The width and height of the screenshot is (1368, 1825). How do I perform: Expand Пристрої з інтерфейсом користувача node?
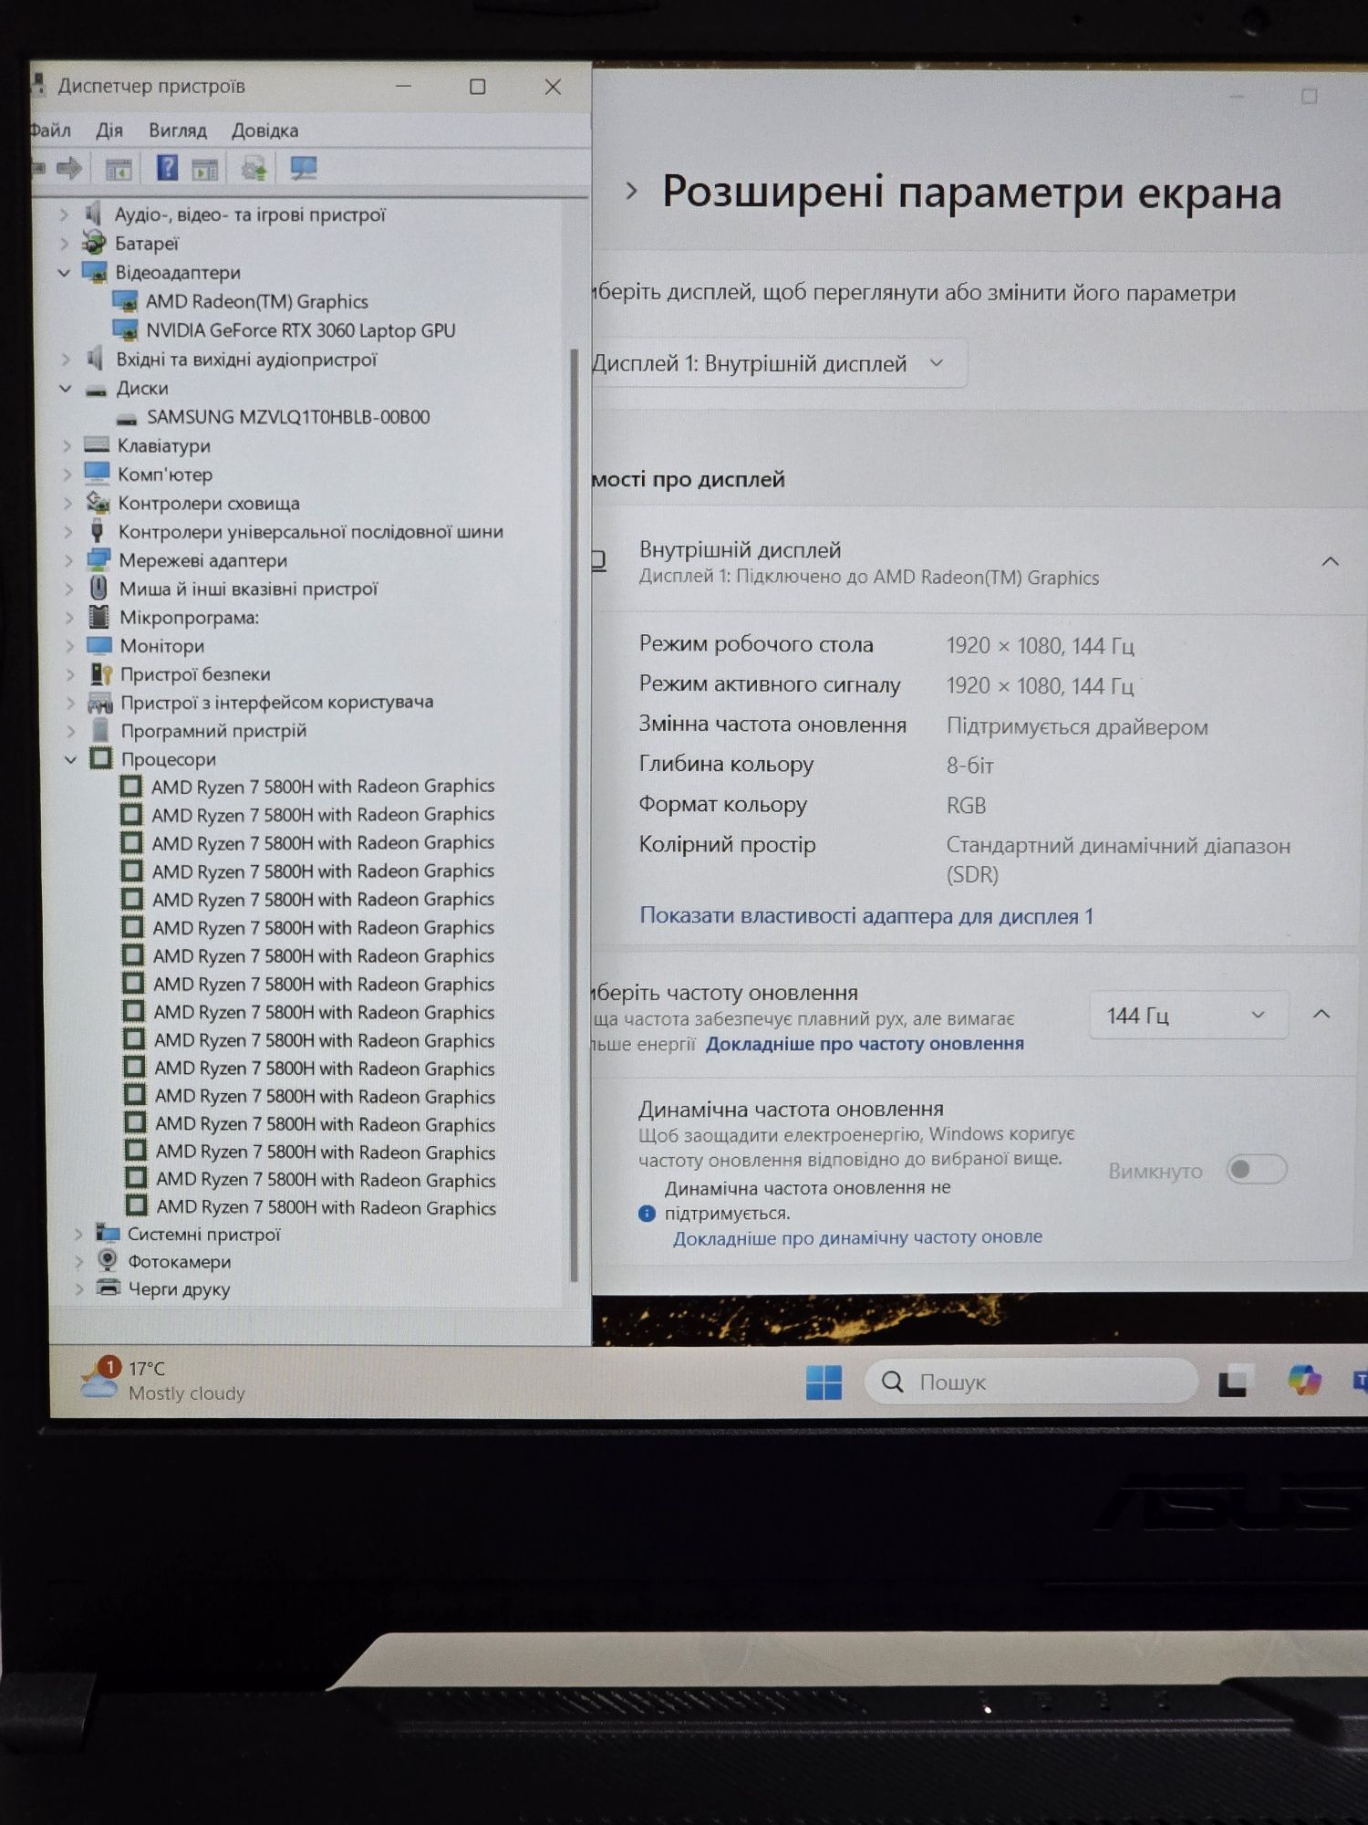pyautogui.click(x=70, y=703)
